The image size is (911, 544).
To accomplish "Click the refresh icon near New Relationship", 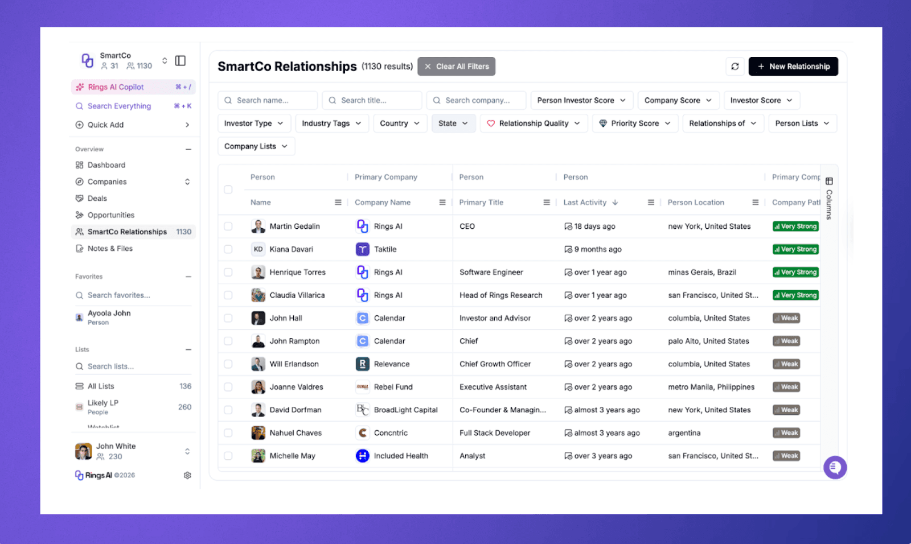I will click(x=734, y=66).
